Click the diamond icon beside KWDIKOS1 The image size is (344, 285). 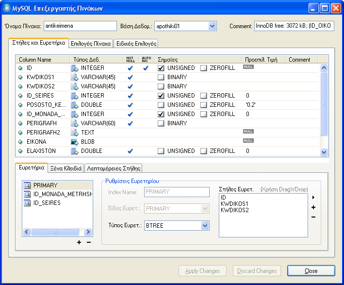(x=20, y=77)
